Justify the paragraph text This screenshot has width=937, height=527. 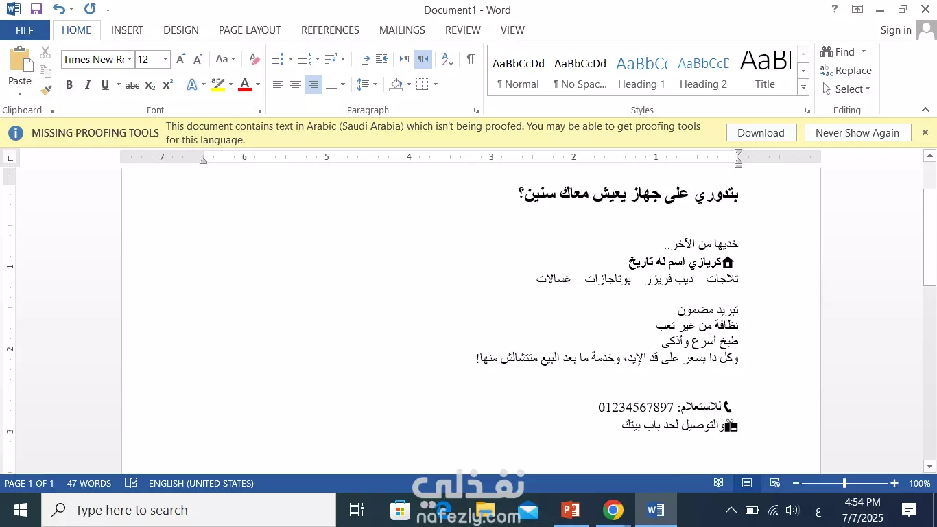coord(331,84)
